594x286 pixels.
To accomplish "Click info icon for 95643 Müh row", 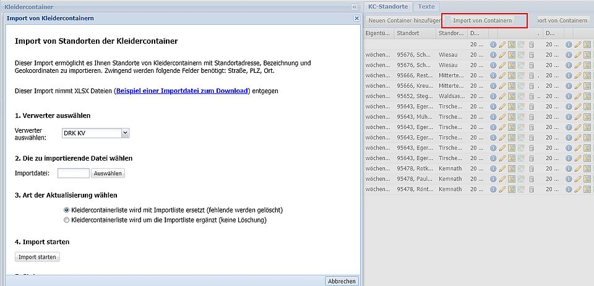I will click(x=493, y=117).
